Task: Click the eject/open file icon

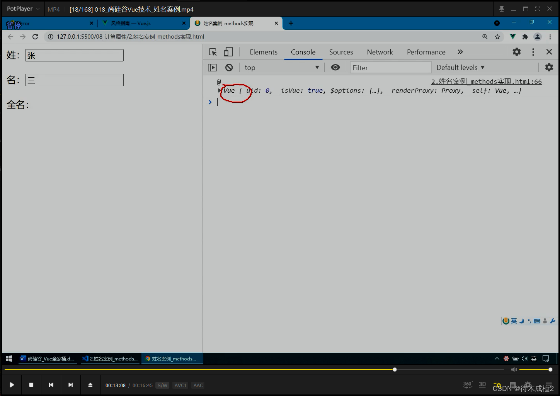Action: [x=90, y=385]
